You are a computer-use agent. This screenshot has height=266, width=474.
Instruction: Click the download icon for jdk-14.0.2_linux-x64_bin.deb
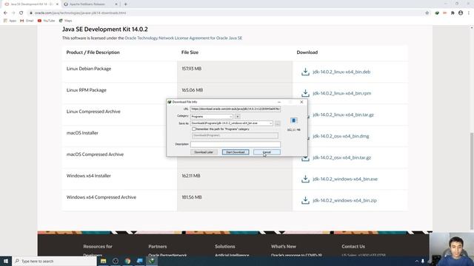[305, 72]
